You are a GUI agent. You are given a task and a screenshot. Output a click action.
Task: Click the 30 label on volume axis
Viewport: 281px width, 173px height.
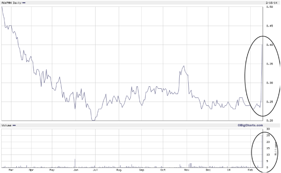[x=268, y=129]
